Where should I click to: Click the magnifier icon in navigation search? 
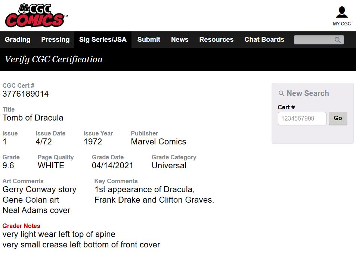coord(338,40)
